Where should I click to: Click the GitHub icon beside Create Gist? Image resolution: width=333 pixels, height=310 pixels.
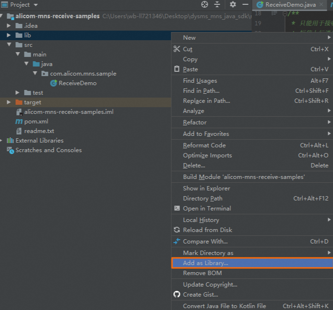(x=177, y=294)
